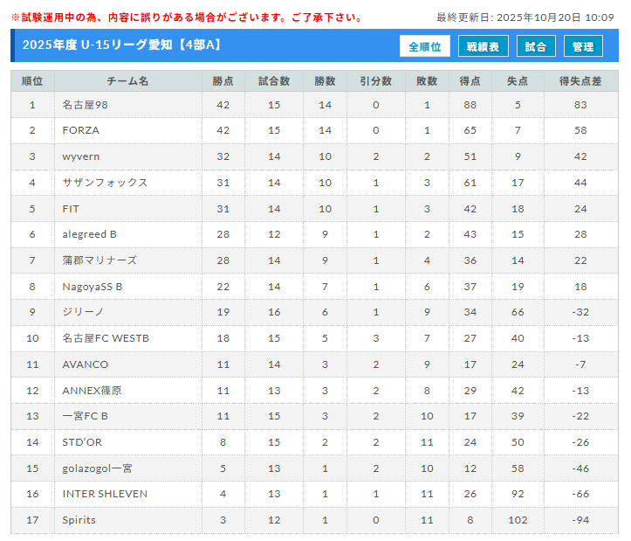The width and height of the screenshot is (631, 541).
Task: Open the 戦績表 tab
Action: click(x=483, y=47)
